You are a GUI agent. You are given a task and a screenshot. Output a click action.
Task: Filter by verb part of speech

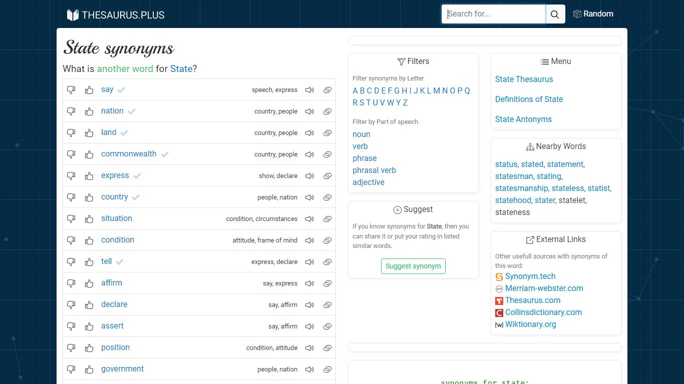pyautogui.click(x=360, y=146)
